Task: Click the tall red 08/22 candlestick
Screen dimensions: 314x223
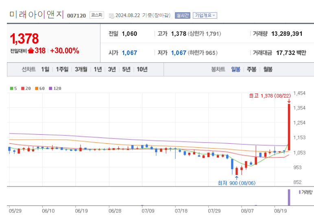Action: pyautogui.click(x=289, y=127)
